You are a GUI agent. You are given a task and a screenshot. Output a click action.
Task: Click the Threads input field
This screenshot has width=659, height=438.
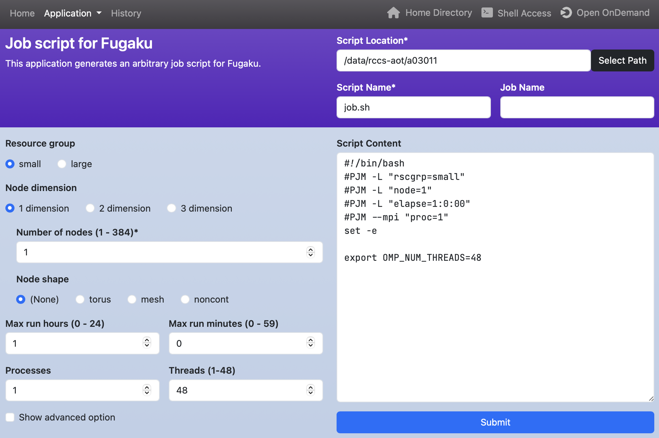point(246,390)
